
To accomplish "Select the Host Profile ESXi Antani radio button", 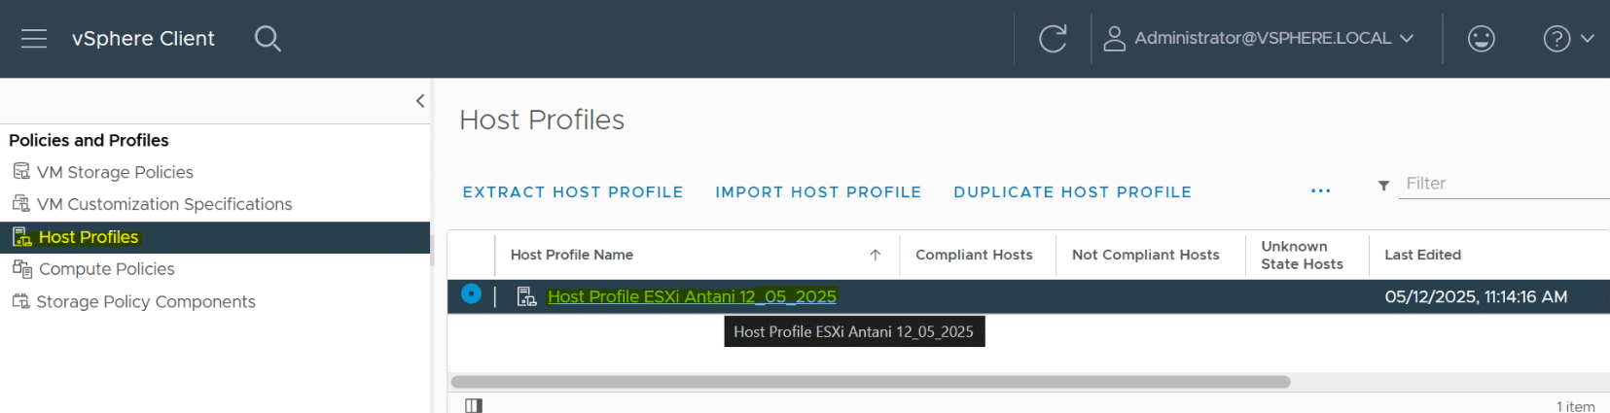I will [x=471, y=293].
